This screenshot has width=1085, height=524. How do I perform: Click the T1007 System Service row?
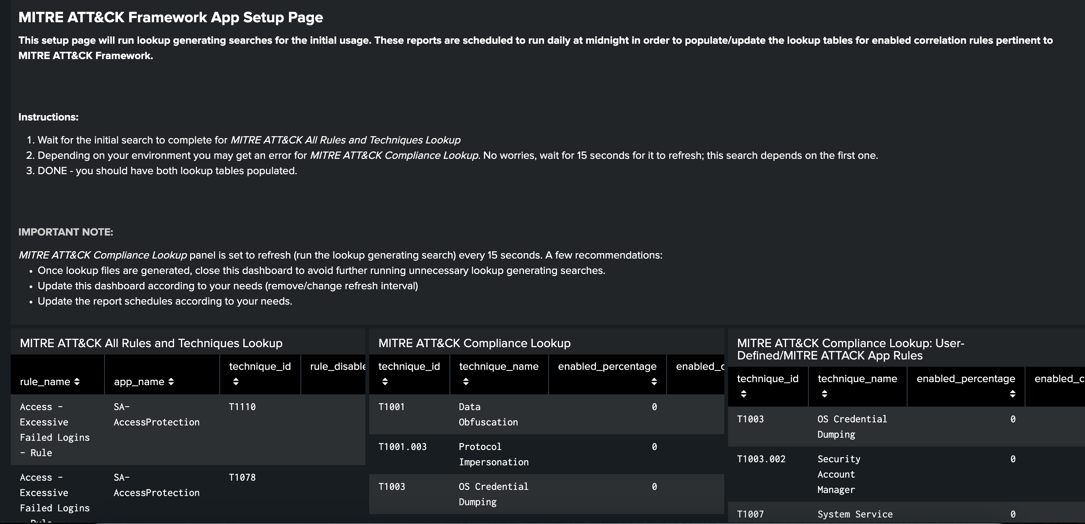[x=854, y=514]
